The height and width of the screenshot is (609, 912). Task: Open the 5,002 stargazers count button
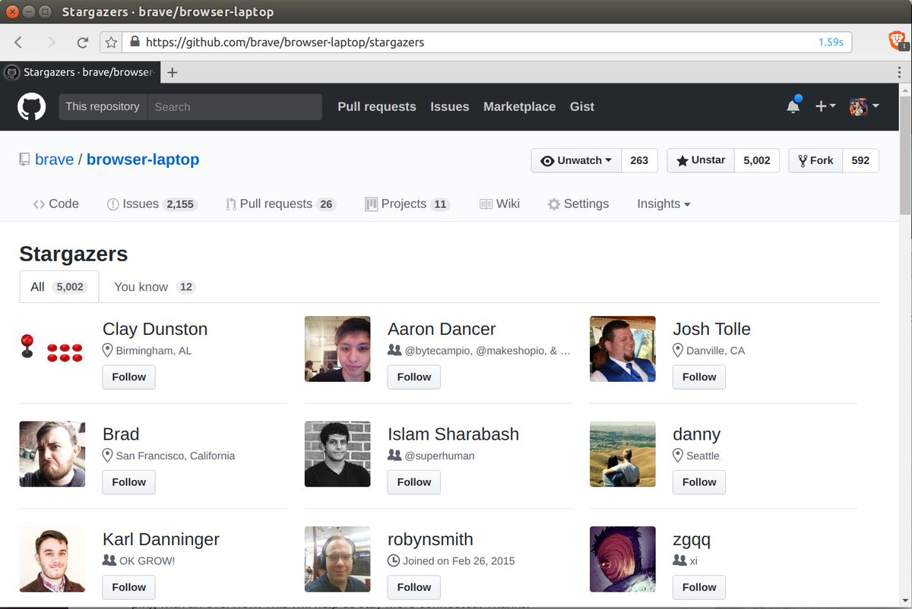[x=757, y=160]
